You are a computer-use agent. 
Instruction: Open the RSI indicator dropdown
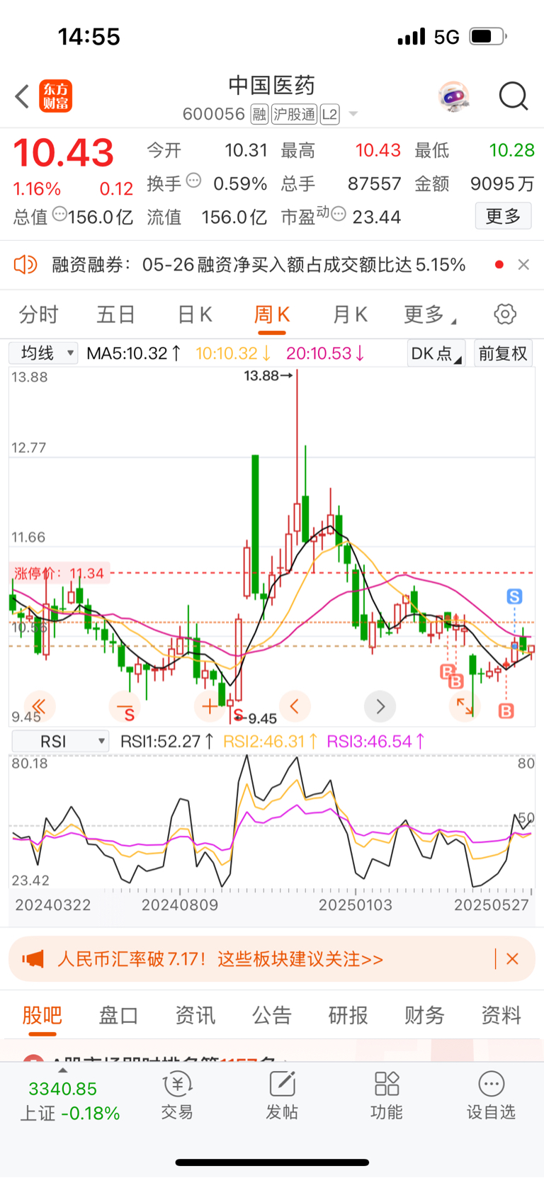(60, 742)
